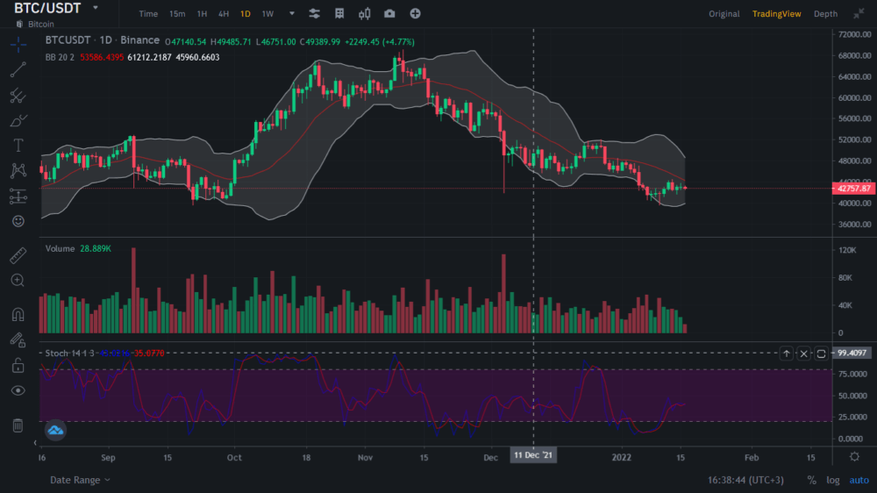Expand the BTC/USDT pair dropdown
This screenshot has width=877, height=493.
pyautogui.click(x=95, y=8)
